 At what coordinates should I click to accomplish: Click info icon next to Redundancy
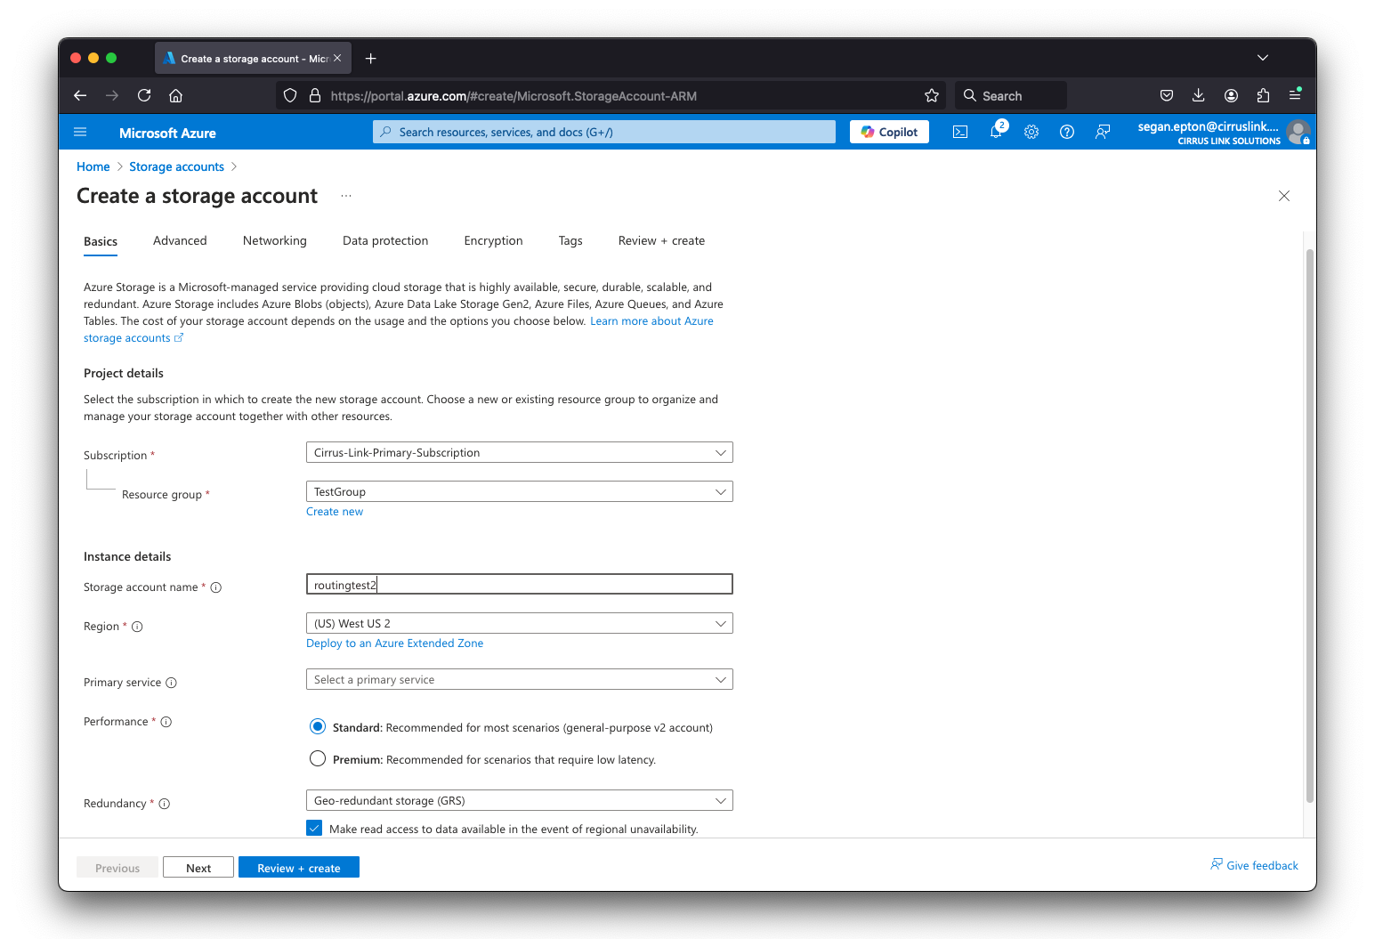click(x=165, y=804)
